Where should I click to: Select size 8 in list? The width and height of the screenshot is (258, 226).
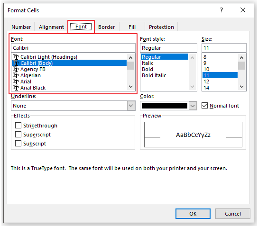tap(220, 57)
